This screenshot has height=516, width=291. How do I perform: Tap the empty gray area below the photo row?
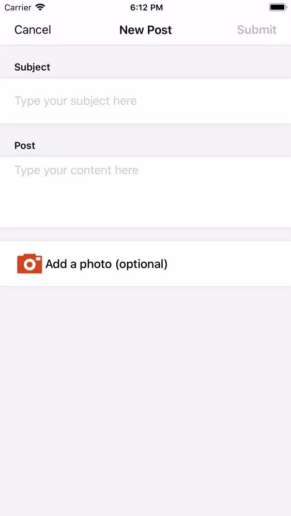(x=145, y=401)
